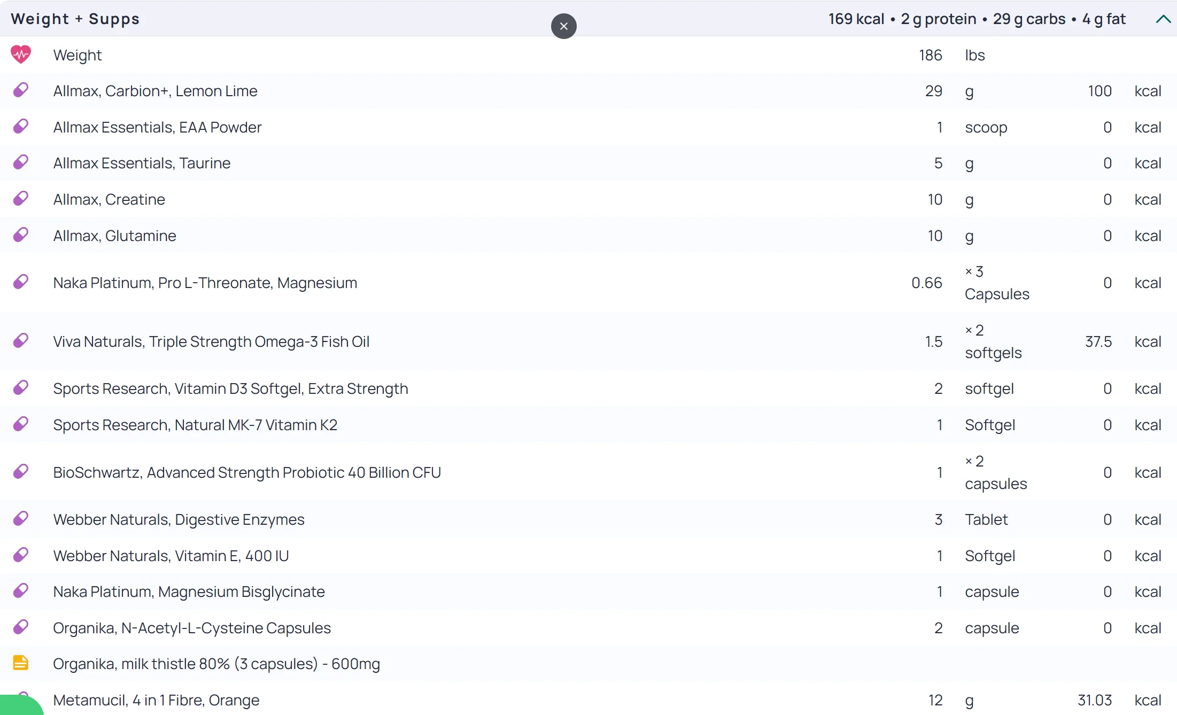Edit the 29 amount for Carbion+ Lemon Lime
Screen dimensions: 1177x715
(x=933, y=91)
